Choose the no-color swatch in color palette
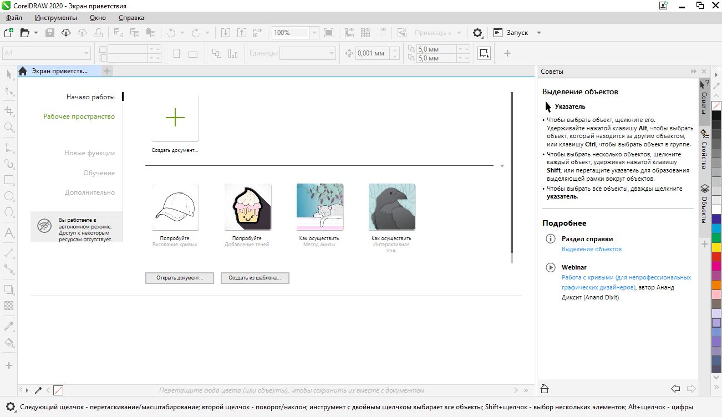722x417 pixels. point(716,105)
